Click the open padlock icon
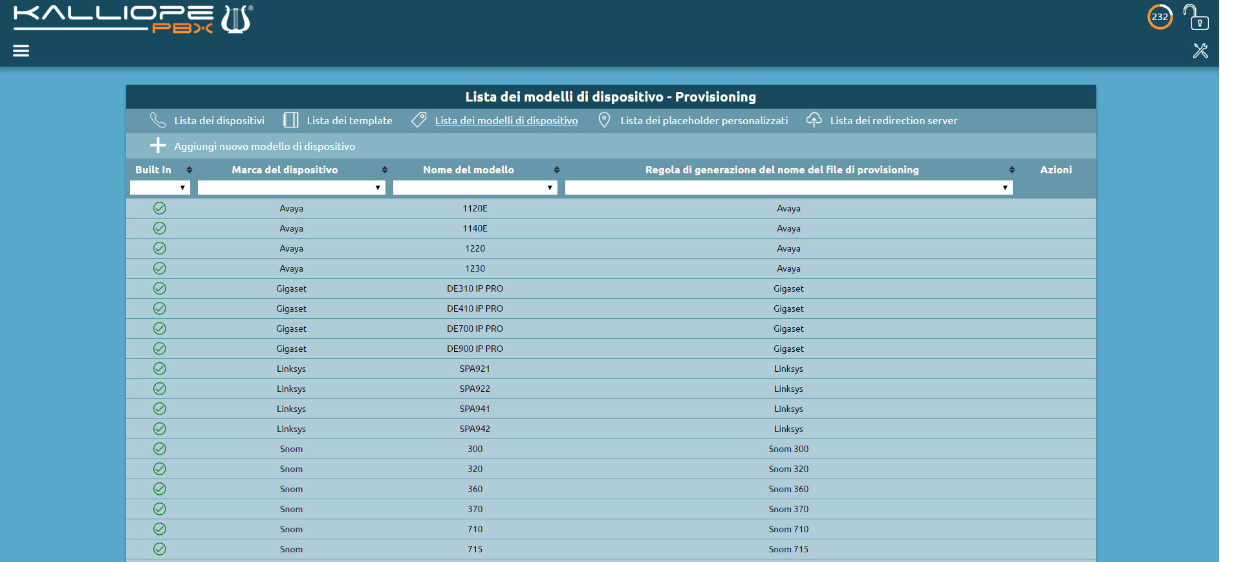The image size is (1234, 562). pyautogui.click(x=1195, y=17)
